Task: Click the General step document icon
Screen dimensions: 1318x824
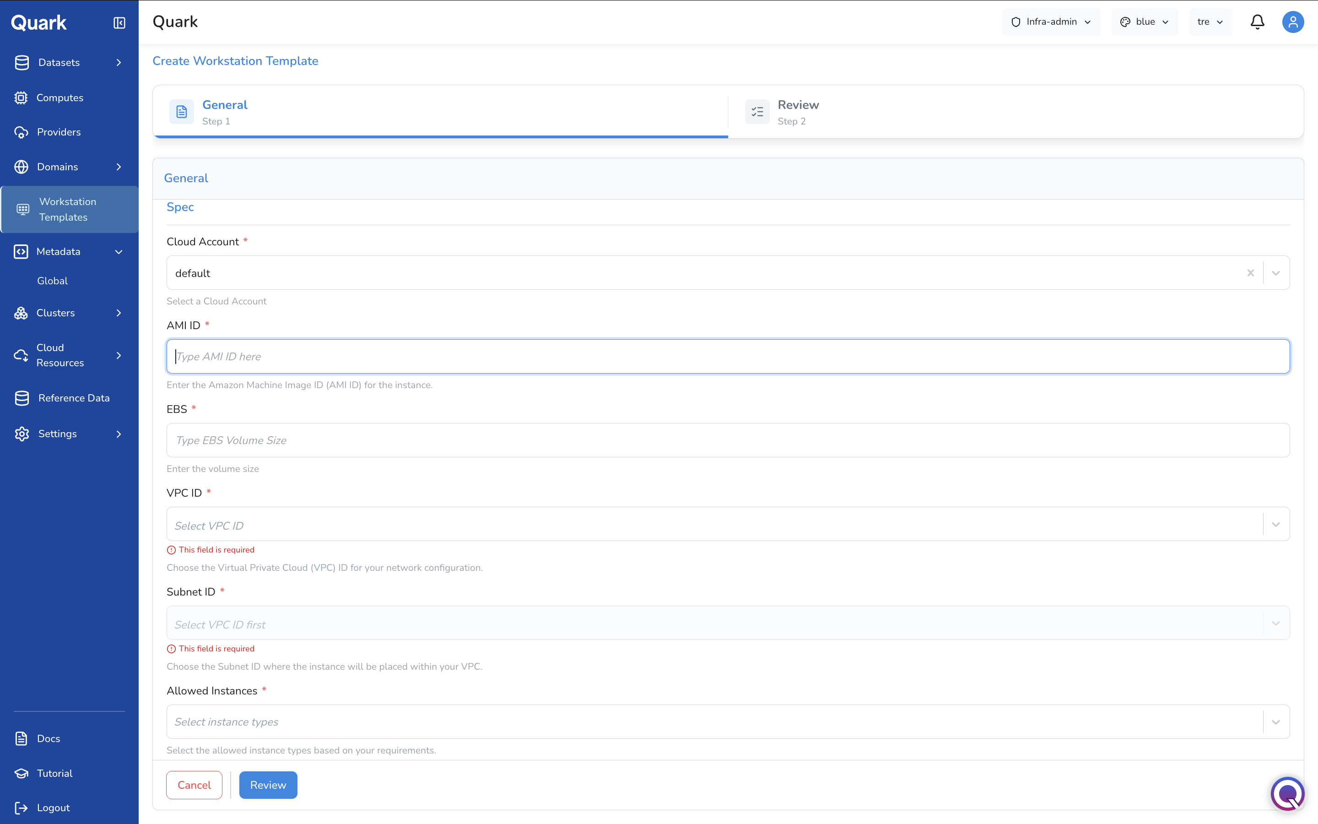Action: [181, 112]
